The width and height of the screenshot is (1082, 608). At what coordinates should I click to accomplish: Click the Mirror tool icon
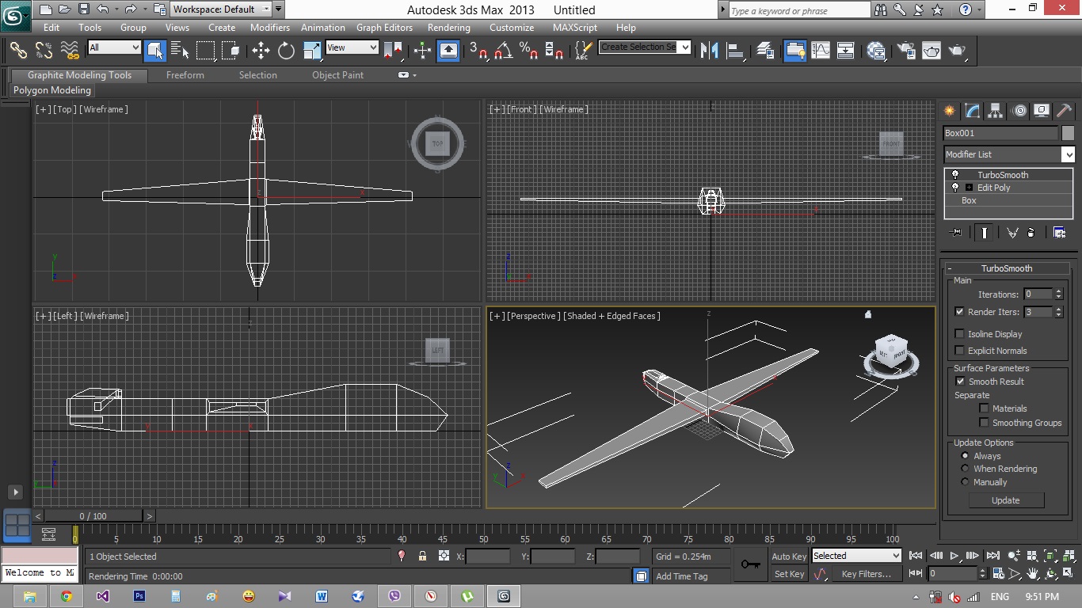tap(710, 50)
